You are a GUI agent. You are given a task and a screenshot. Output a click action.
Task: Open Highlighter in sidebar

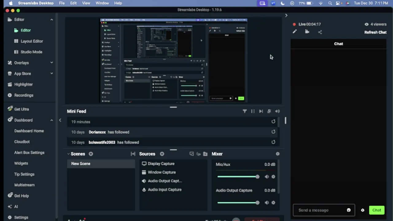tap(23, 84)
